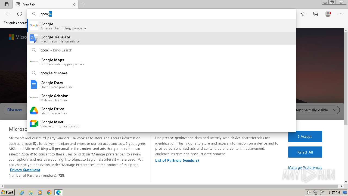This screenshot has height=196, width=348.
Task: Open Internet Explorer from taskbar
Action: point(22,192)
